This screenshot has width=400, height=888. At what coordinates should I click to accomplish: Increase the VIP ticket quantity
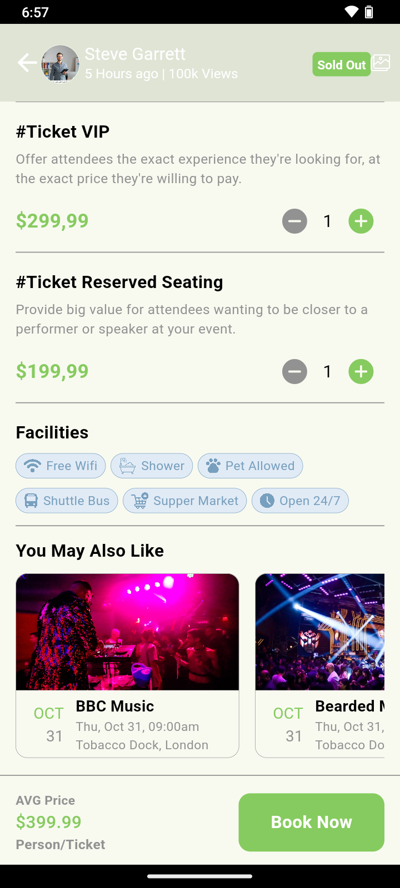[361, 221]
